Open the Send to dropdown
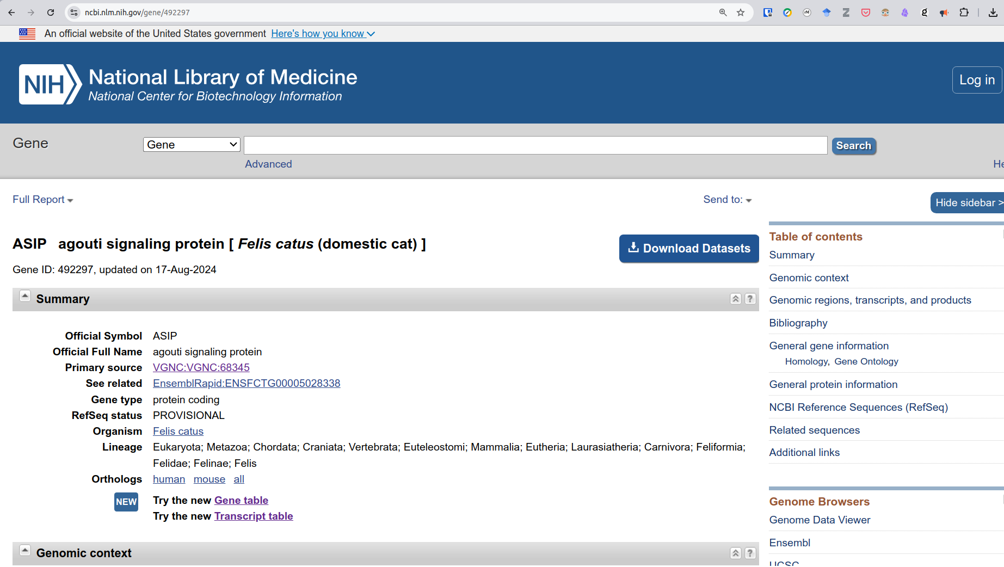 727,200
